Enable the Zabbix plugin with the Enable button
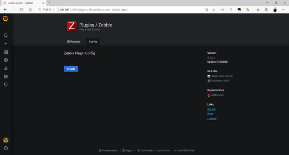289x155 pixels. (x=71, y=69)
